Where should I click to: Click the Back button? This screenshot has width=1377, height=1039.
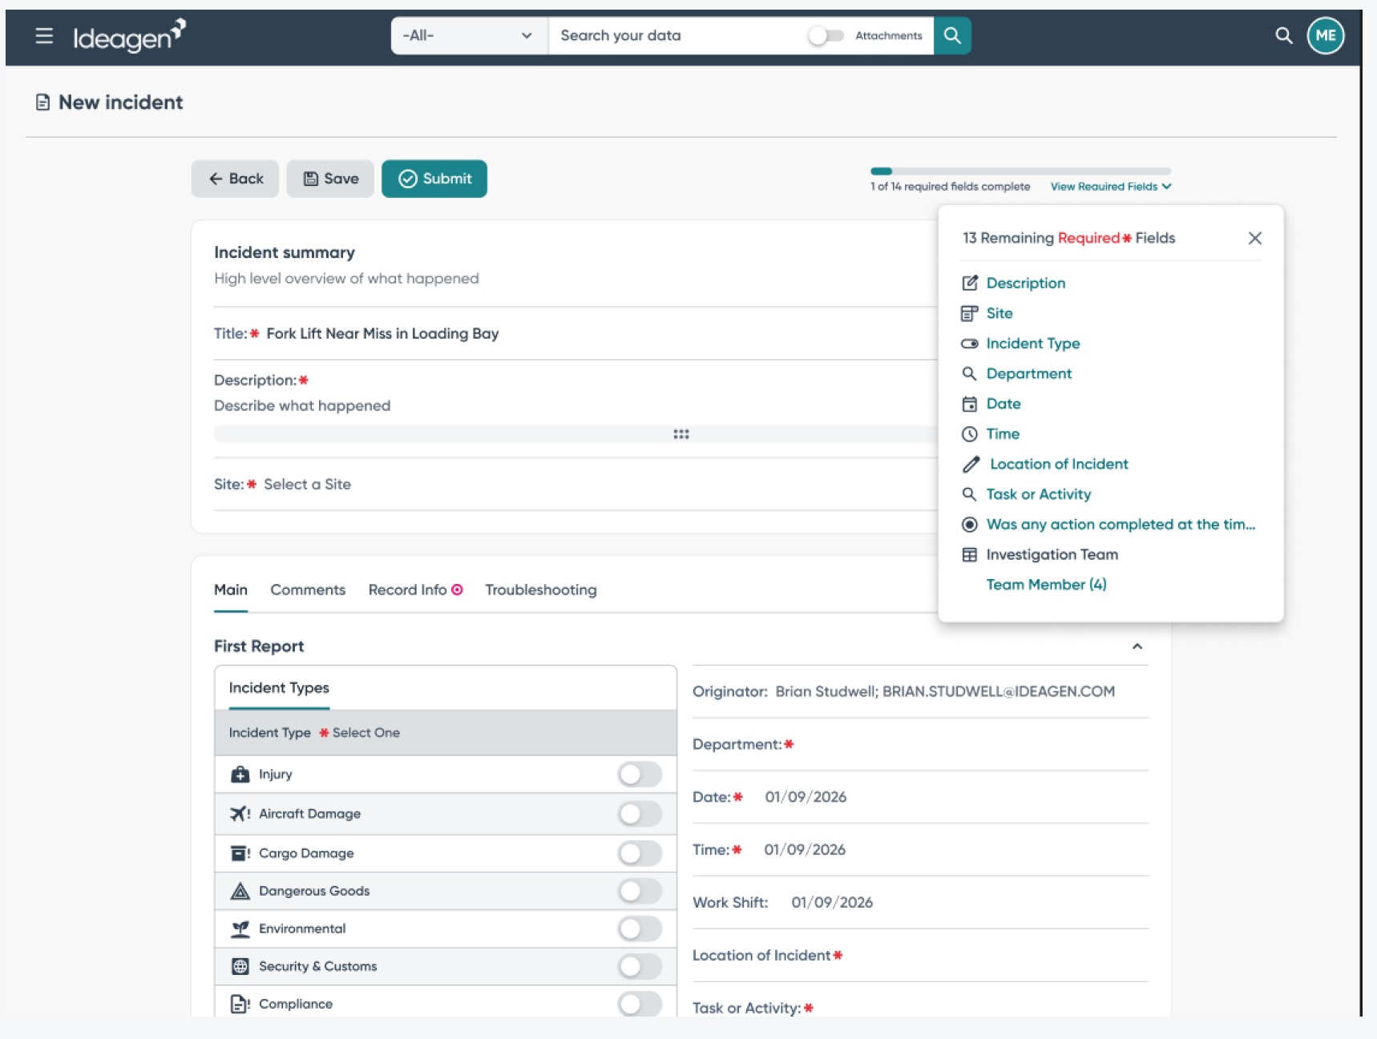(235, 179)
